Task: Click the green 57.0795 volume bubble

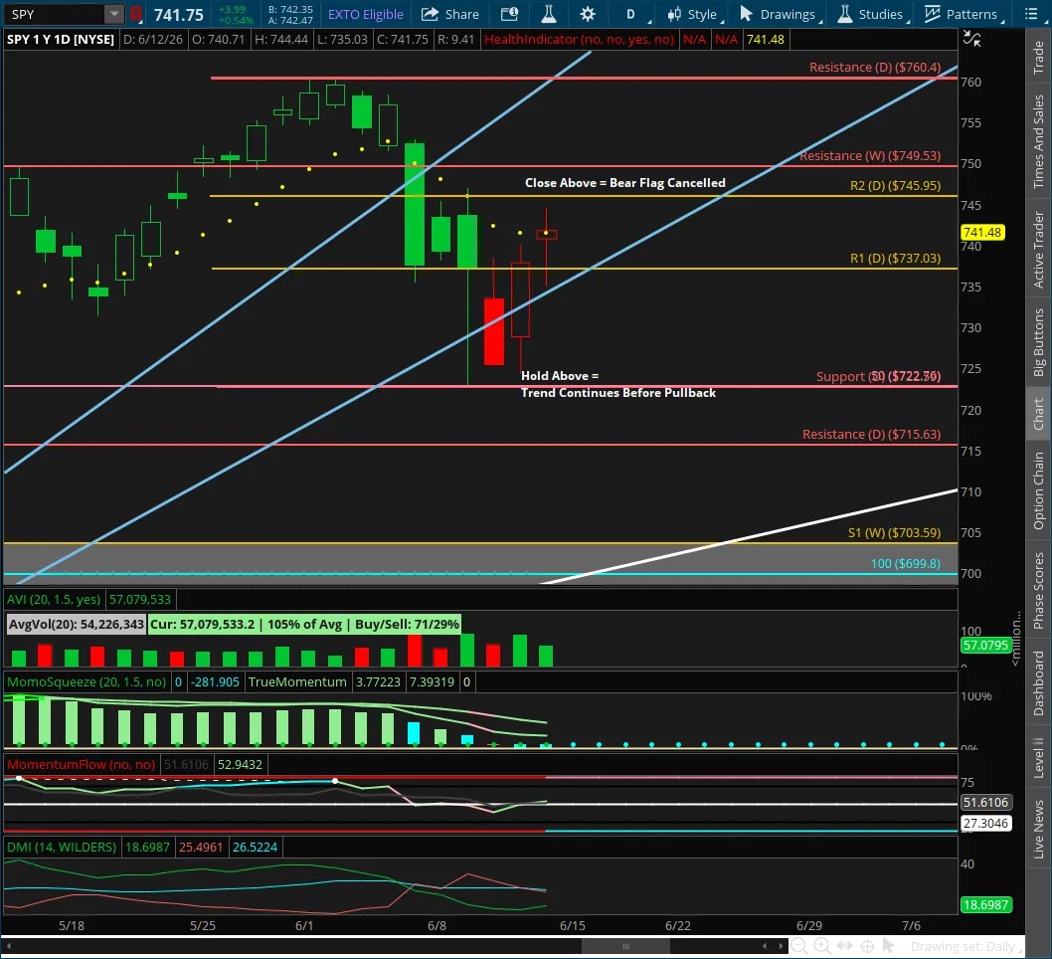Action: tap(985, 645)
